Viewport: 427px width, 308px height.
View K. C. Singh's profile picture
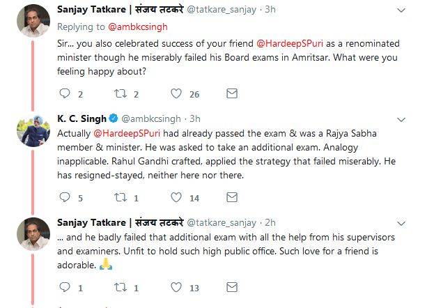tap(36, 130)
